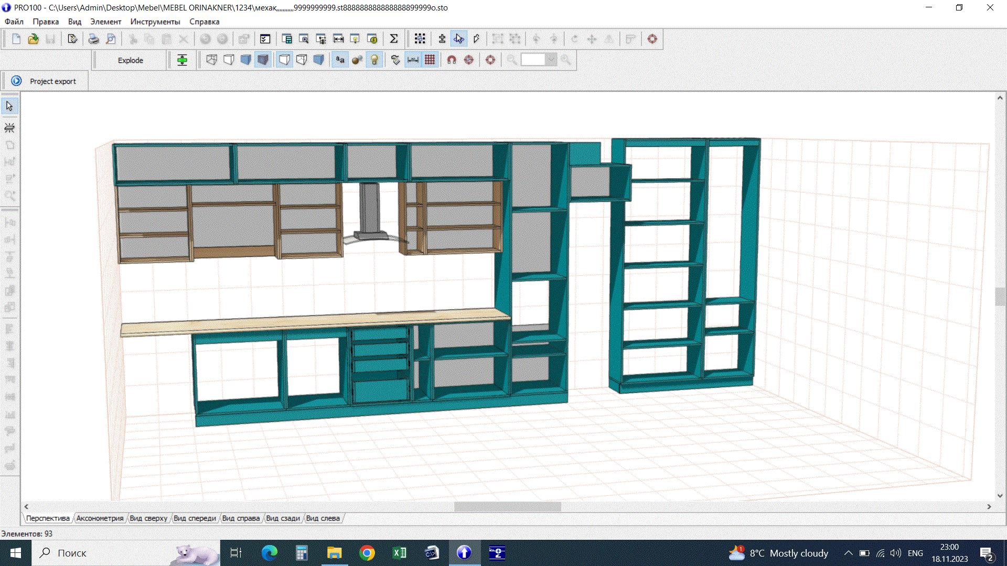Click the light bulb lighting icon
Image resolution: width=1007 pixels, height=566 pixels.
(374, 59)
